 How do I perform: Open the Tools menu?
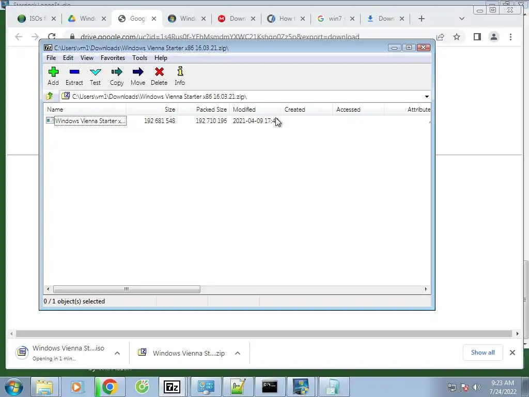(x=139, y=58)
